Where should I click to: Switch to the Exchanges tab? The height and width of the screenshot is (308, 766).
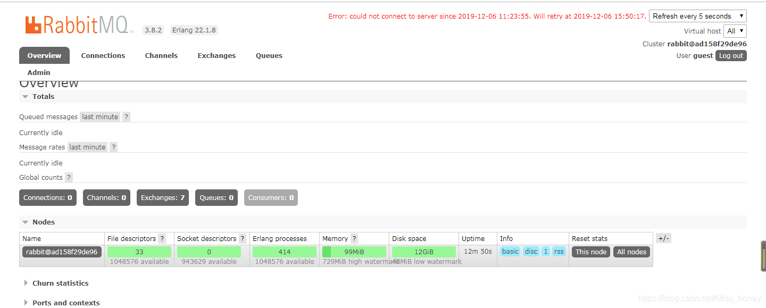click(217, 55)
